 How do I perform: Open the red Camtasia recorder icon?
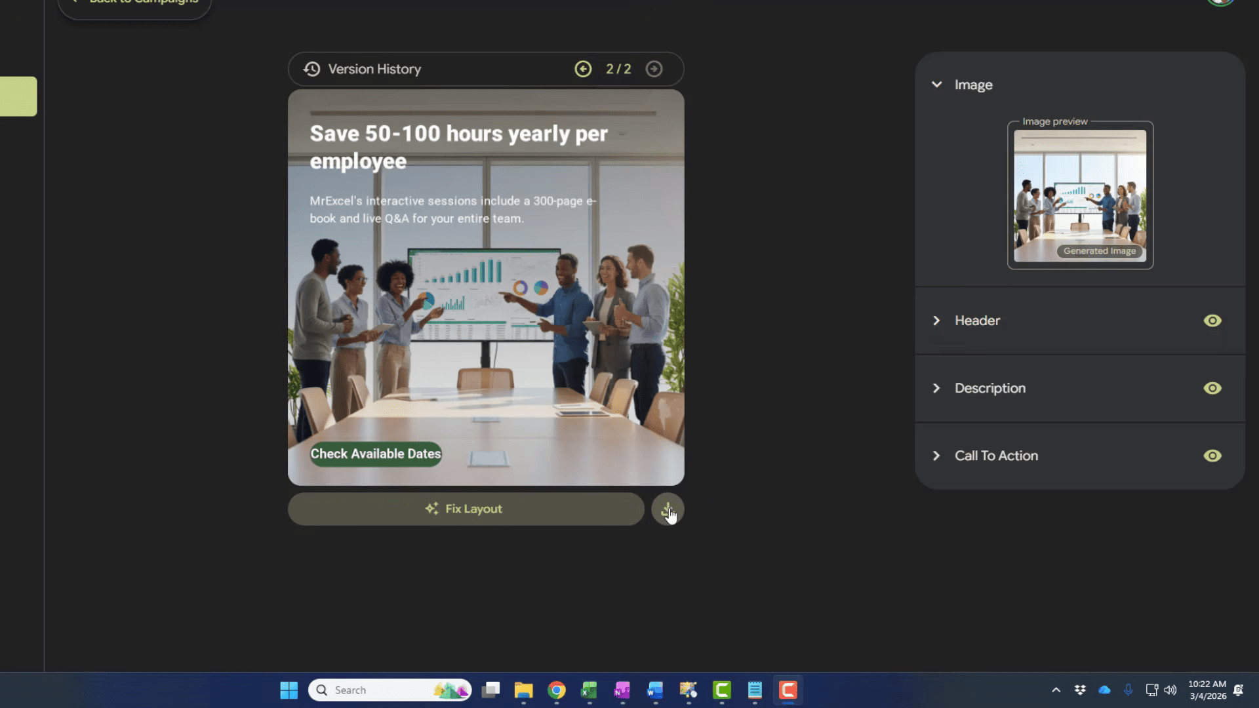(788, 690)
